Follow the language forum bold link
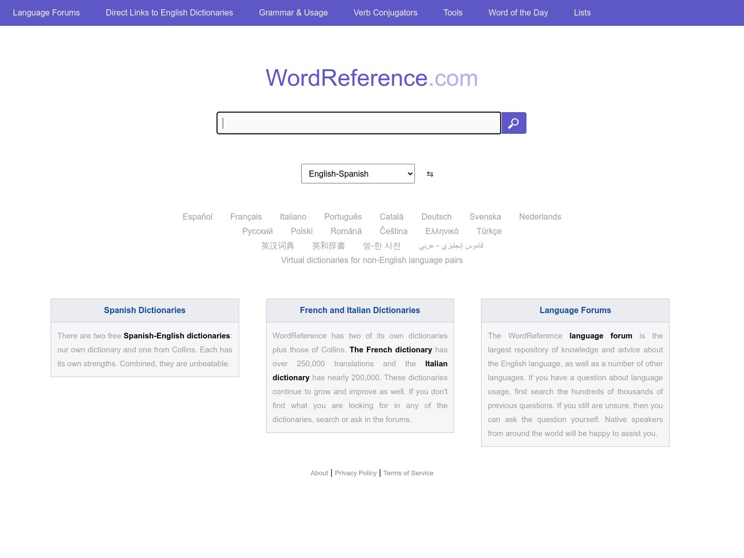The height and width of the screenshot is (558, 744). click(x=601, y=336)
